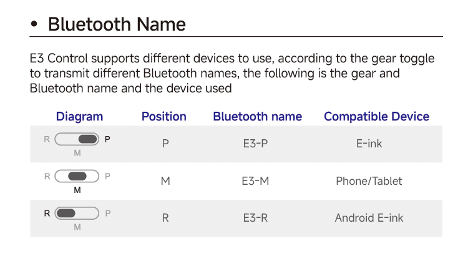Click E-ink device in the E3-P row
Image resolution: width=473 pixels, height=256 pixels.
click(369, 143)
